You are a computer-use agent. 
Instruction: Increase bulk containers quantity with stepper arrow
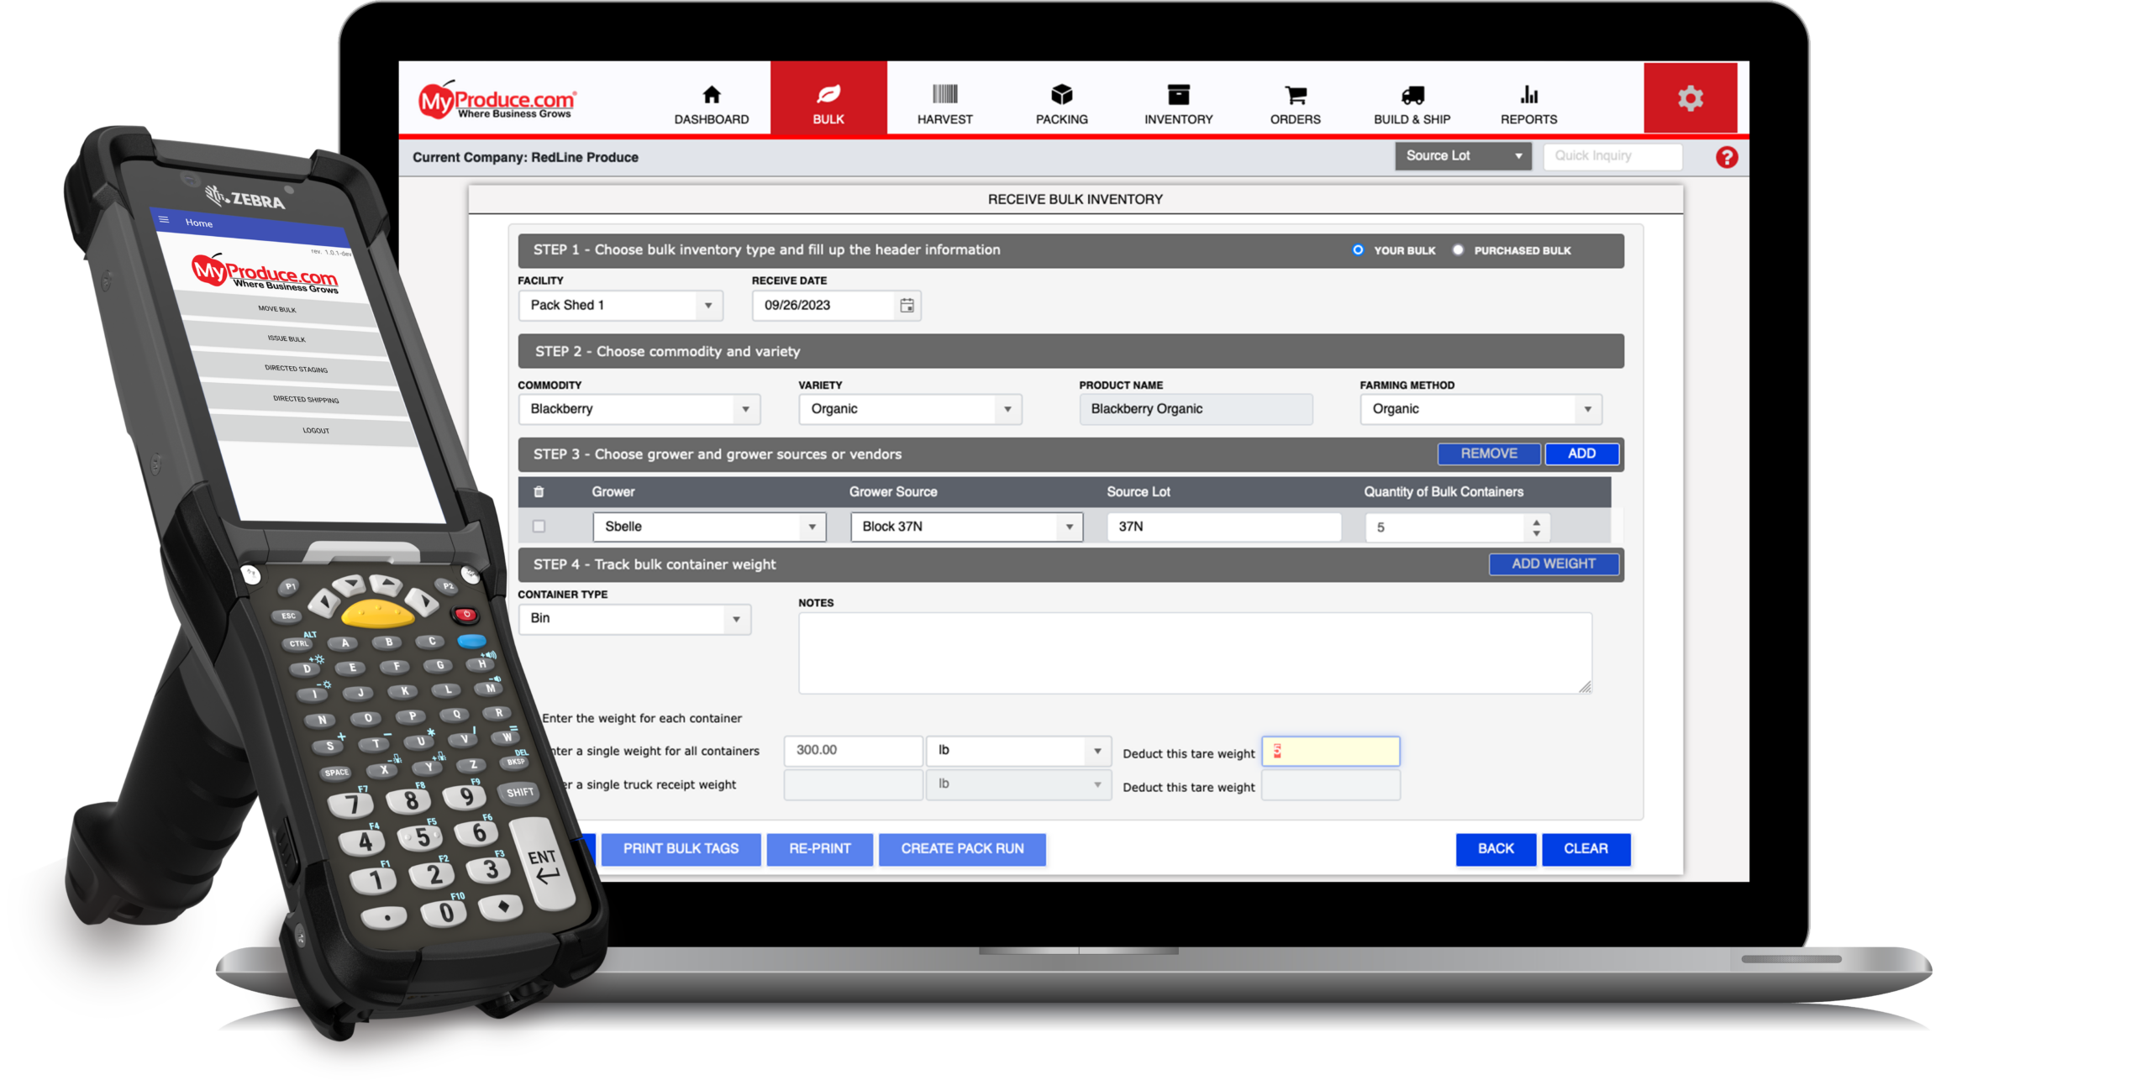[1536, 522]
